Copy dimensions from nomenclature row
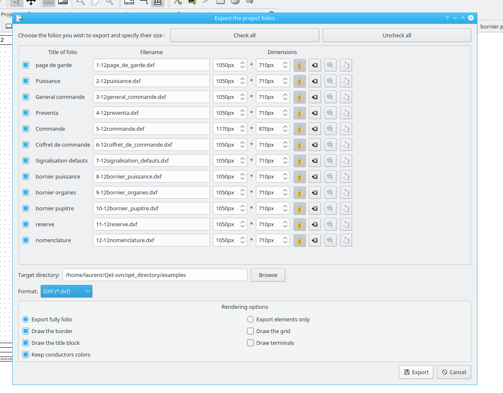The width and height of the screenshot is (503, 393). click(x=346, y=240)
